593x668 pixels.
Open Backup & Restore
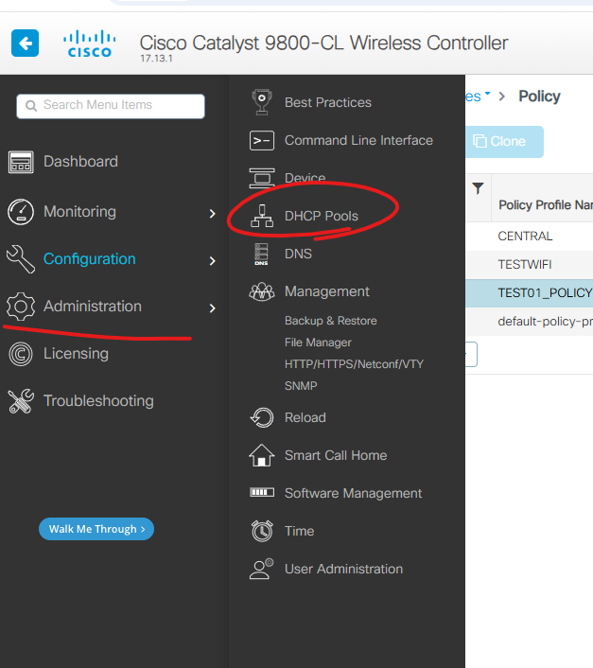pyautogui.click(x=331, y=321)
